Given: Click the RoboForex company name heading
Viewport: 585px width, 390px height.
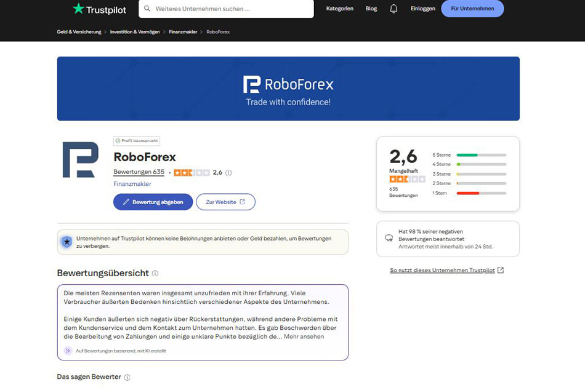Looking at the screenshot, I should pyautogui.click(x=145, y=157).
